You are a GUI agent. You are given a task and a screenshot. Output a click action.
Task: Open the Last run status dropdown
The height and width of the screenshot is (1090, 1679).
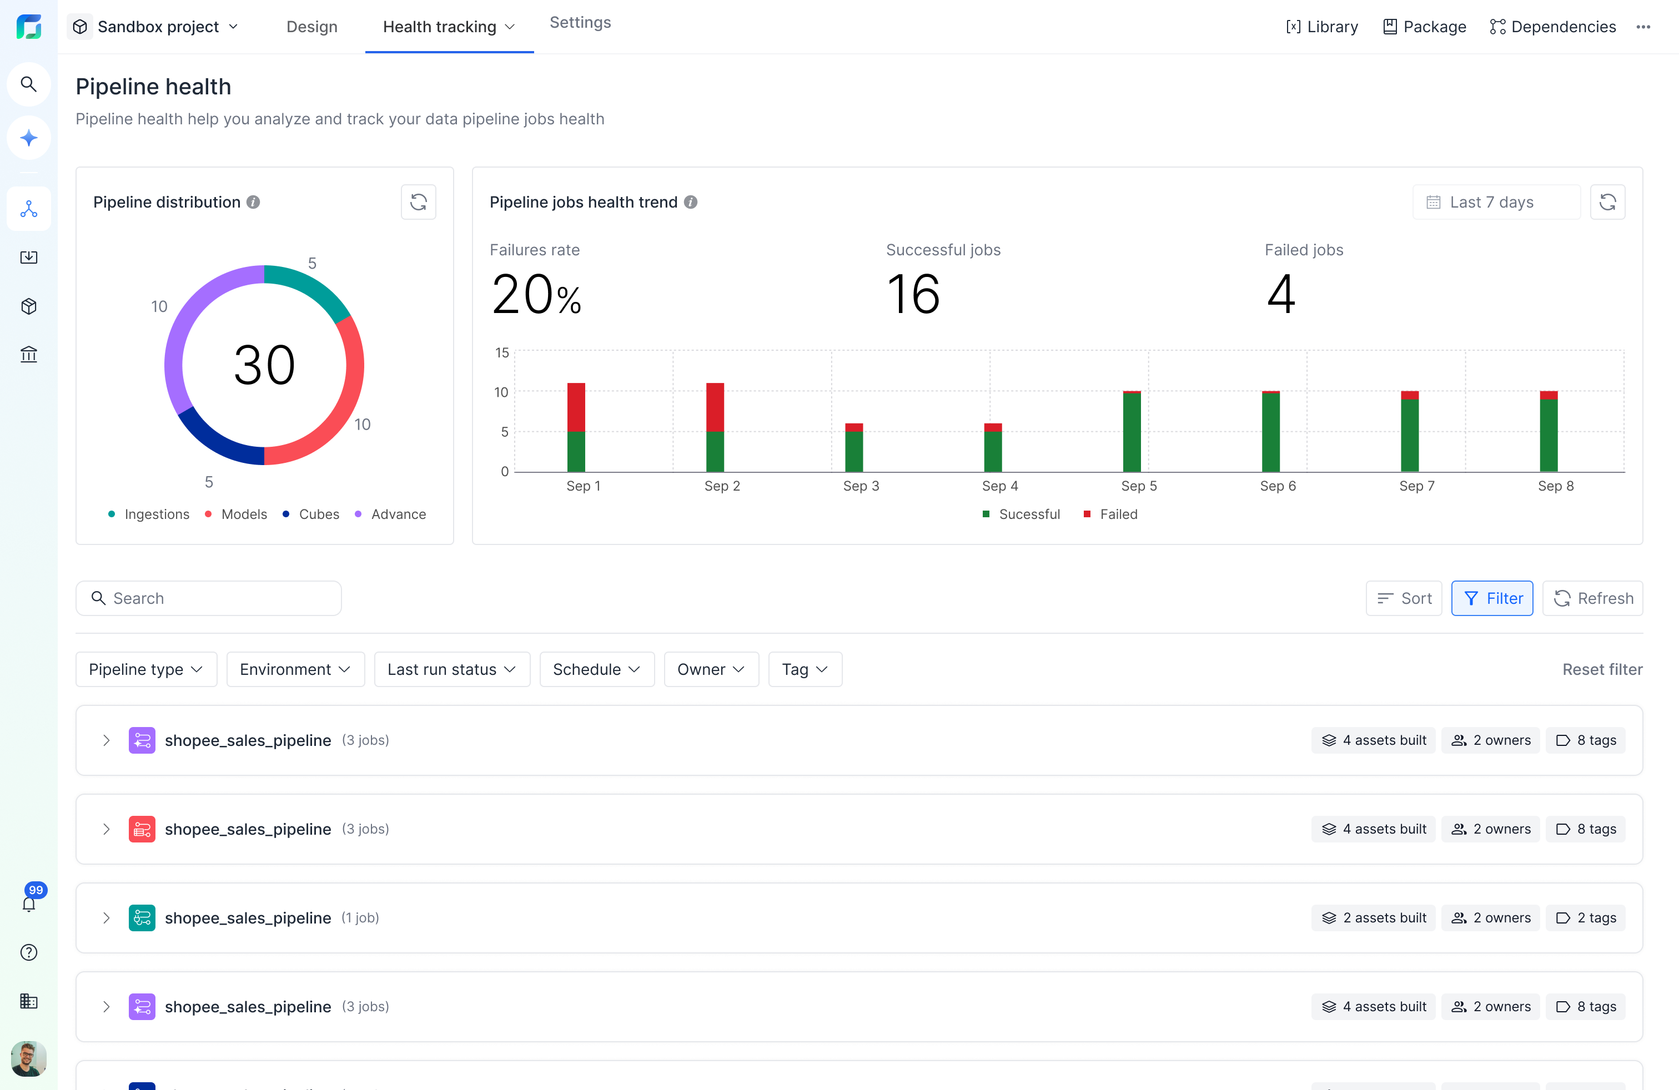tap(451, 669)
